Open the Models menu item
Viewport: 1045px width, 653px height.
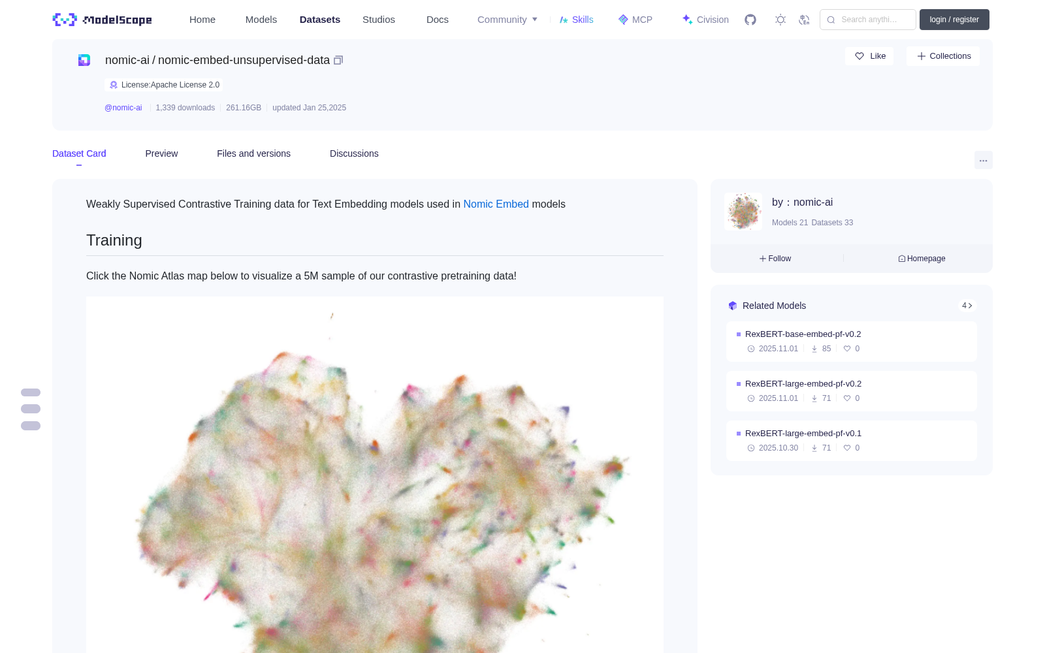[x=261, y=20]
